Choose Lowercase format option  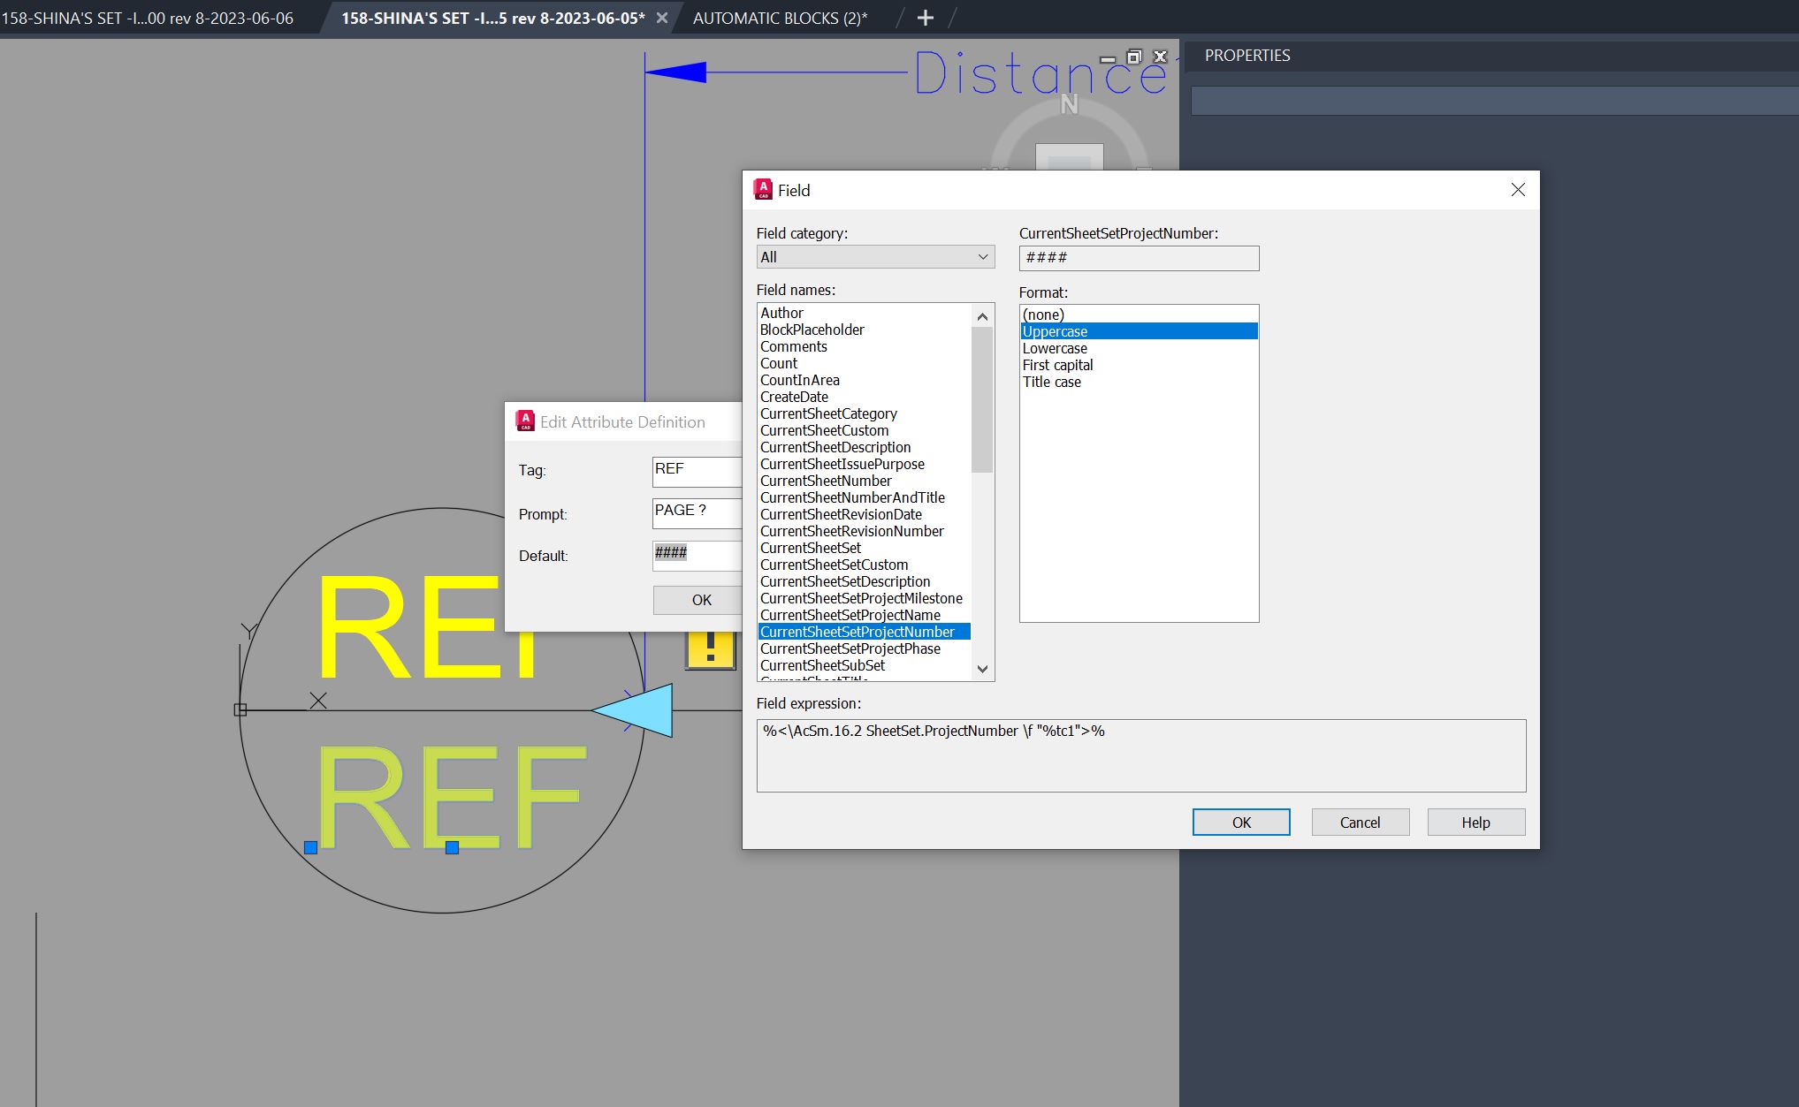pyautogui.click(x=1055, y=348)
